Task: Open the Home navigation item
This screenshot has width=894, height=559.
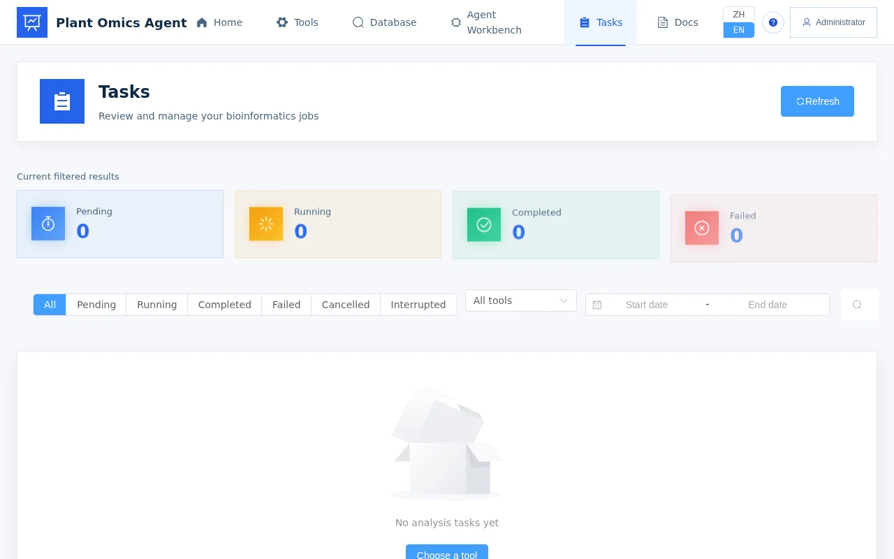Action: [x=219, y=22]
